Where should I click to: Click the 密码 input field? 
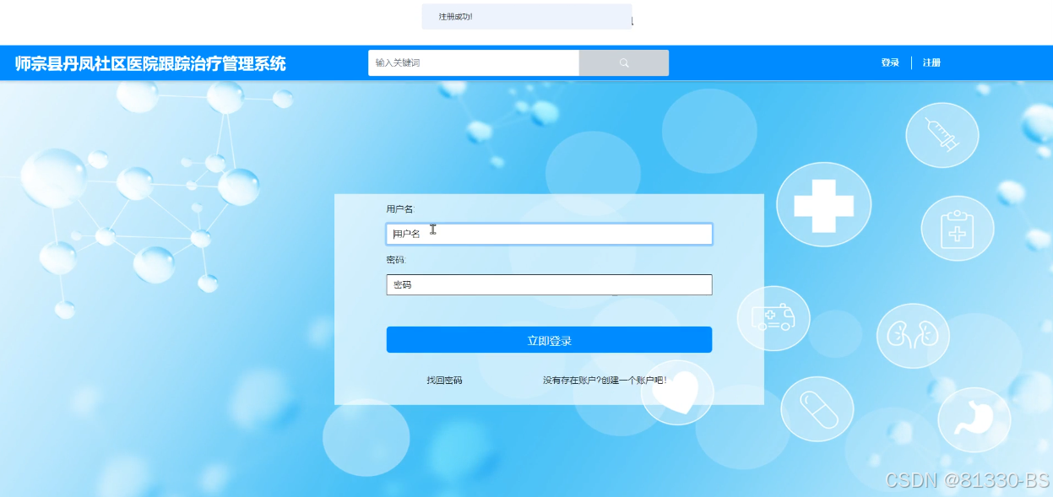point(549,285)
